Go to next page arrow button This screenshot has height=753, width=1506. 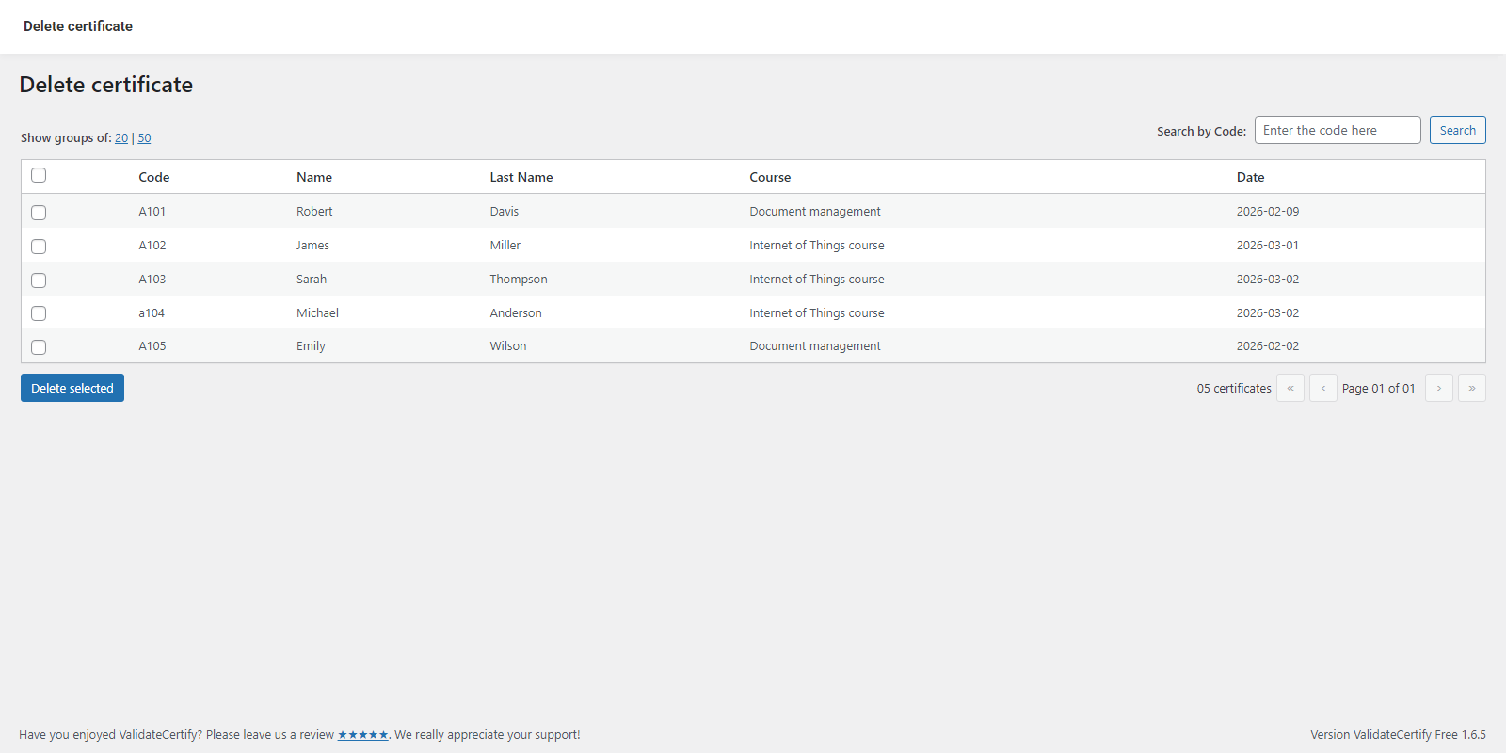(x=1438, y=388)
